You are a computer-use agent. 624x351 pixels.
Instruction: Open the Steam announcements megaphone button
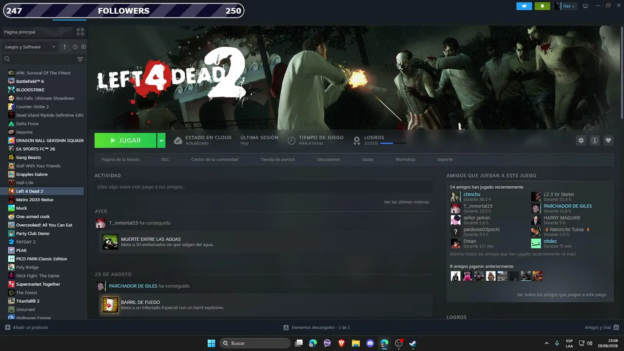pos(524,6)
